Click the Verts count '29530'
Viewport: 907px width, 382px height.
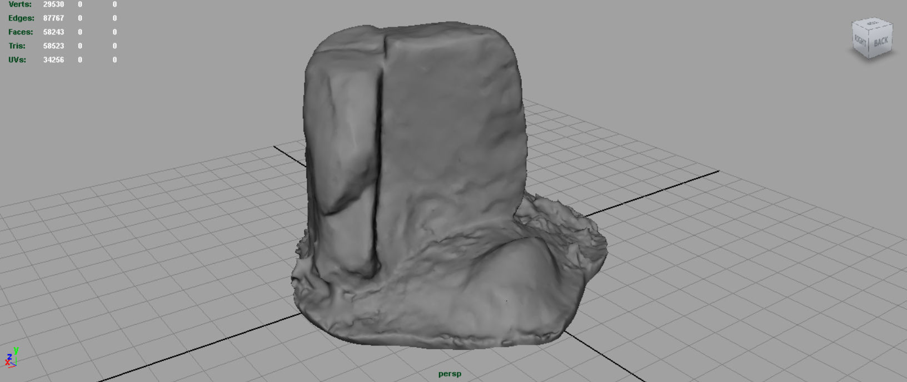[53, 4]
